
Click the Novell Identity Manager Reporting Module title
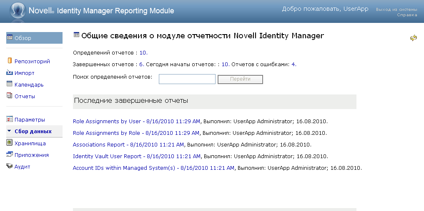point(101,11)
